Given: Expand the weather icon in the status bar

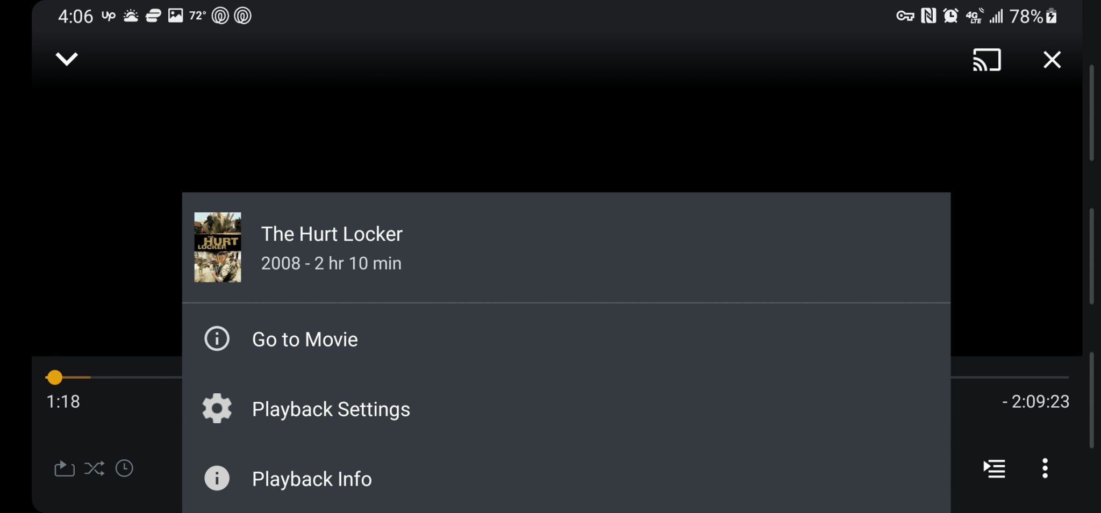Looking at the screenshot, I should 131,15.
